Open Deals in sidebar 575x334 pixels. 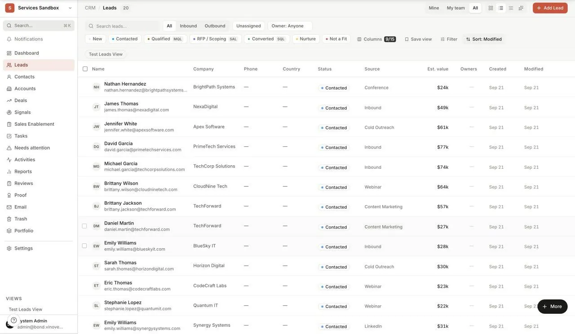39,101
